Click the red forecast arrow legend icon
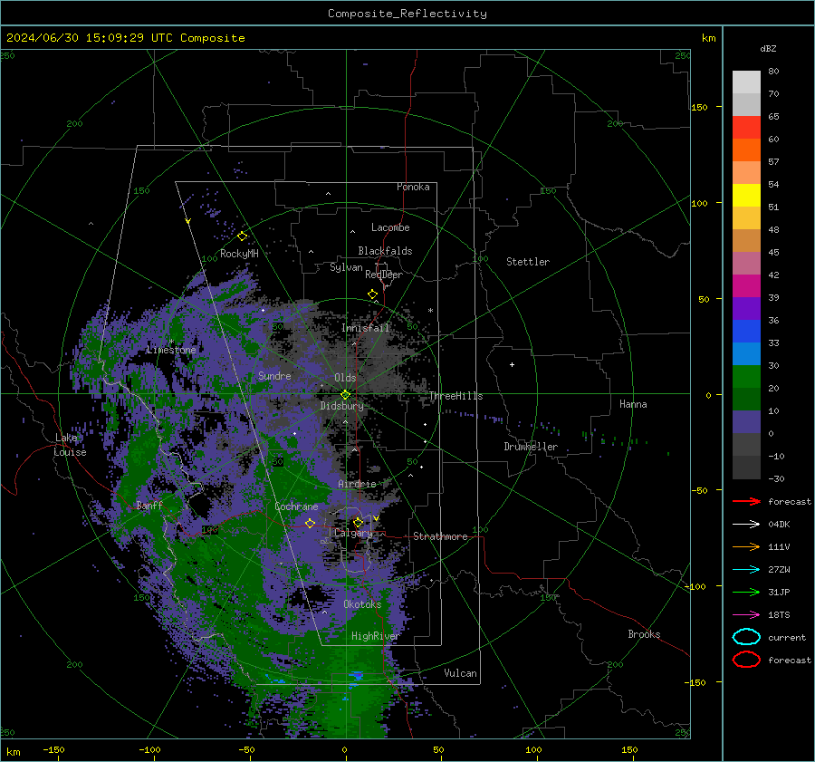This screenshot has width=815, height=762. 746,501
